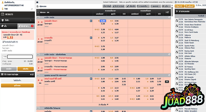
Task: Focus the THB stake input field
Action: [x=20, y=57]
